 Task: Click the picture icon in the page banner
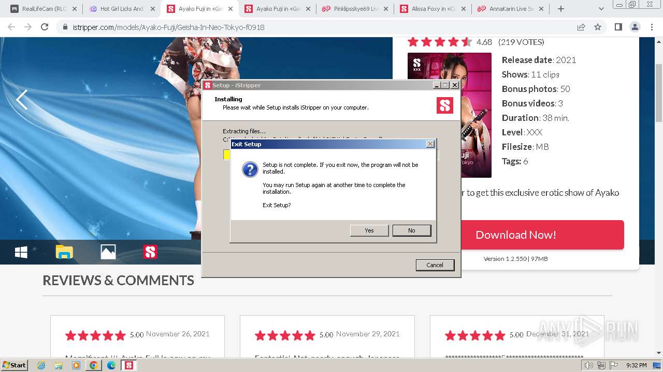point(108,252)
